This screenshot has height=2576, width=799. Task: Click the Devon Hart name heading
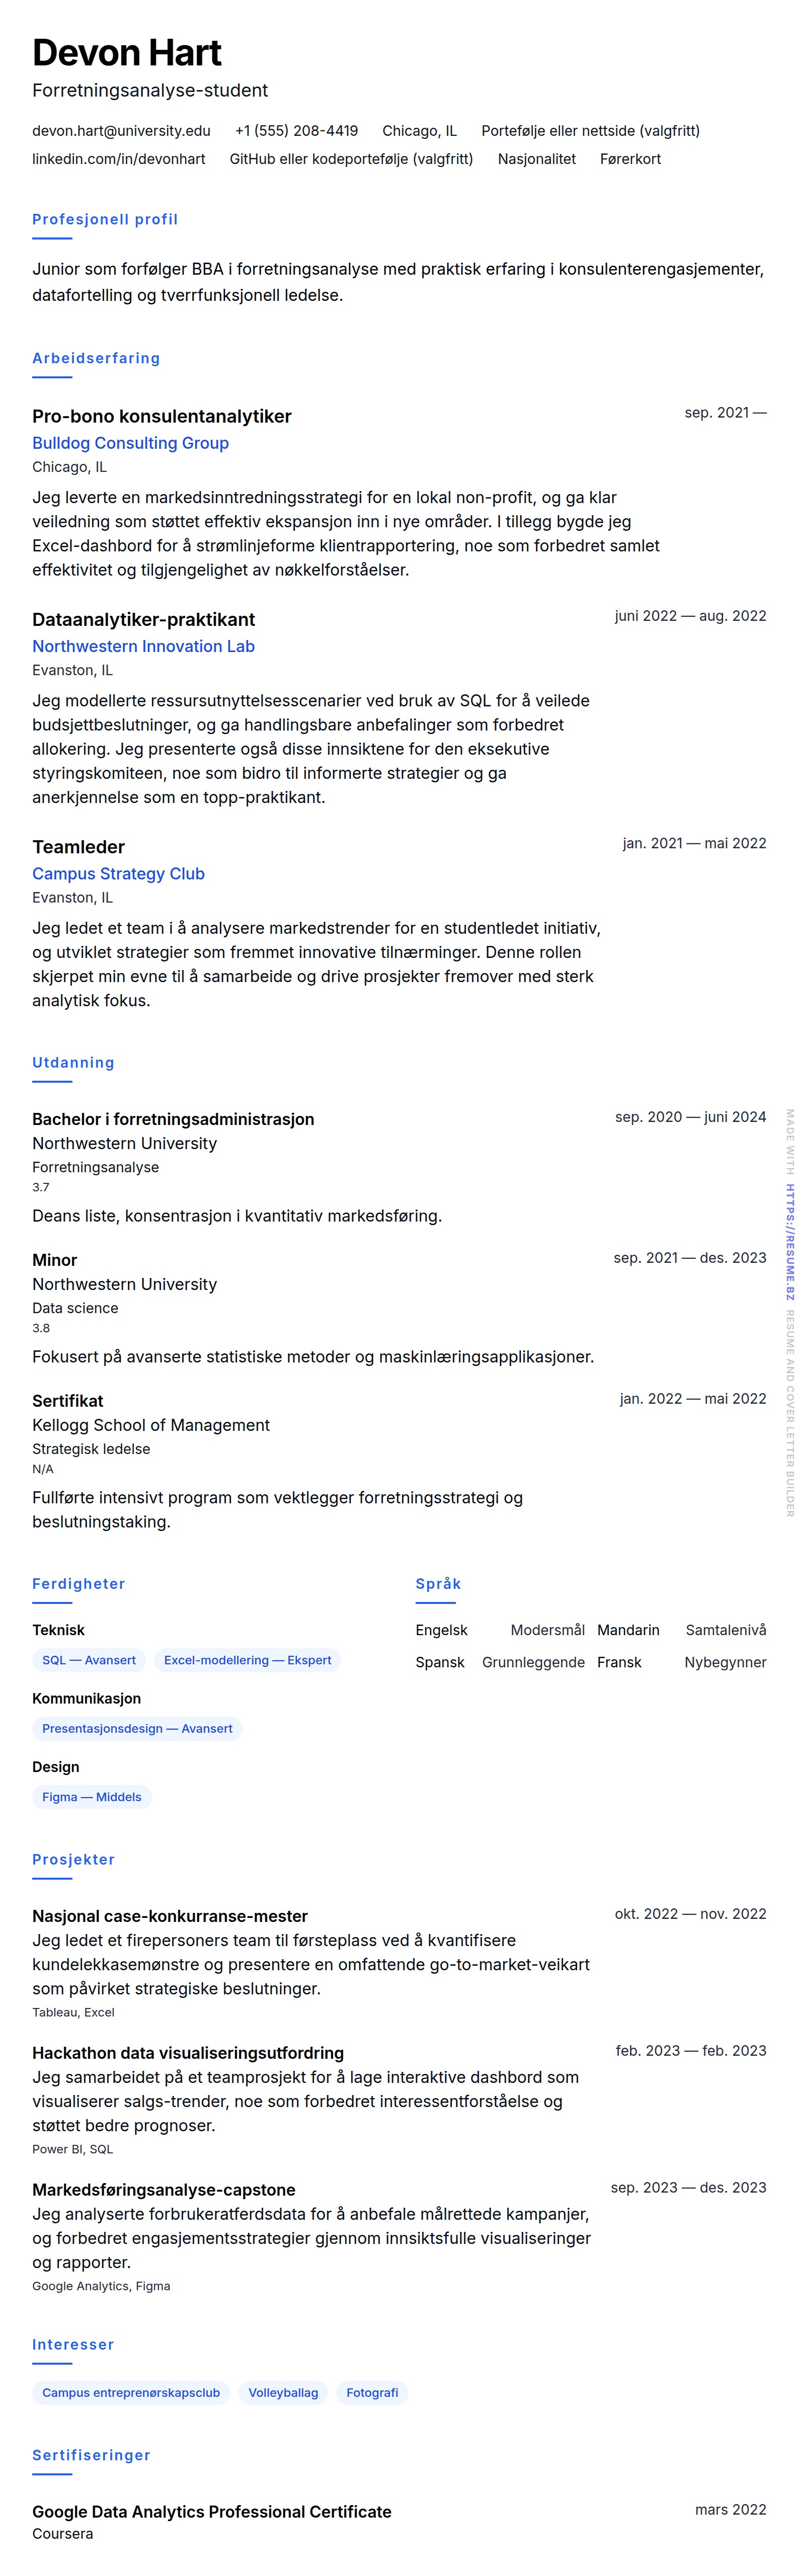tap(127, 53)
